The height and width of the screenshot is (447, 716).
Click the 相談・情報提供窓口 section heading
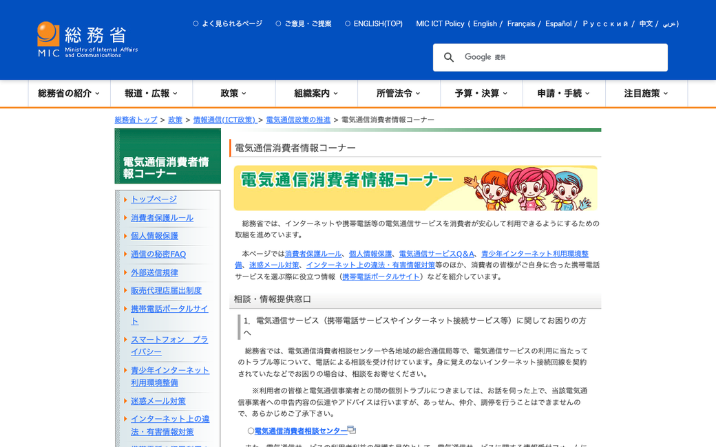tap(273, 299)
